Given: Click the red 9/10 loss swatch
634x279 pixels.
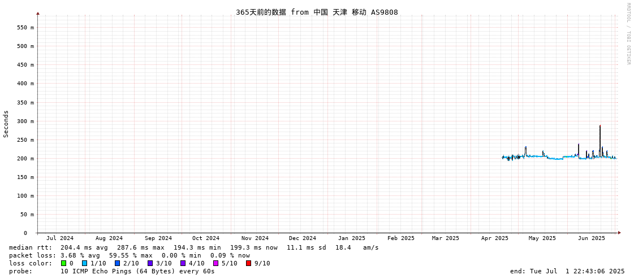Looking at the screenshot, I should [249, 263].
